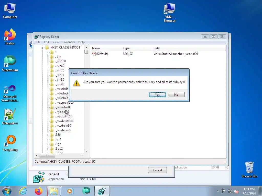Click the muted volume tray icon

click(236, 191)
